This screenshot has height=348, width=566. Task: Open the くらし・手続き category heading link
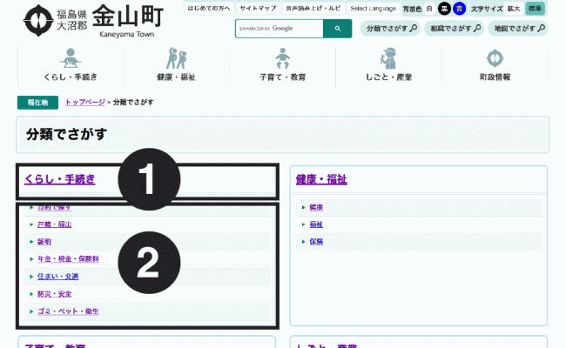tap(60, 179)
